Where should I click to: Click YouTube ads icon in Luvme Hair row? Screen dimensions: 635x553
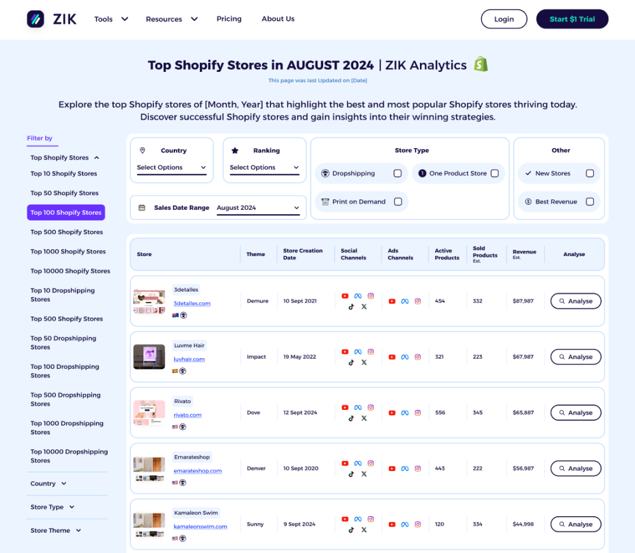click(x=392, y=357)
